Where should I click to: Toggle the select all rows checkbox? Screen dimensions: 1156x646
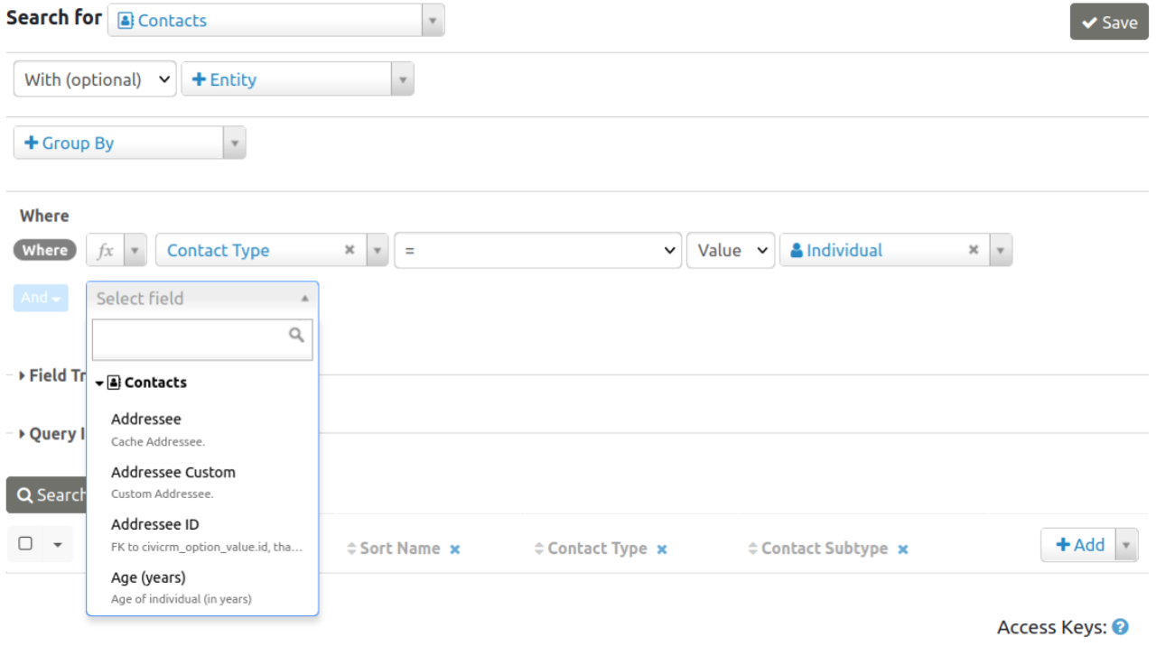pos(25,543)
